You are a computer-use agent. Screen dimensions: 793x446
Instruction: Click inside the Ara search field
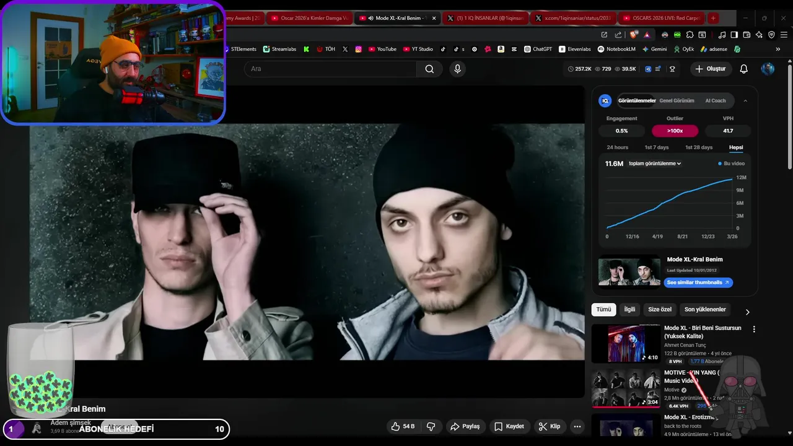click(x=330, y=69)
